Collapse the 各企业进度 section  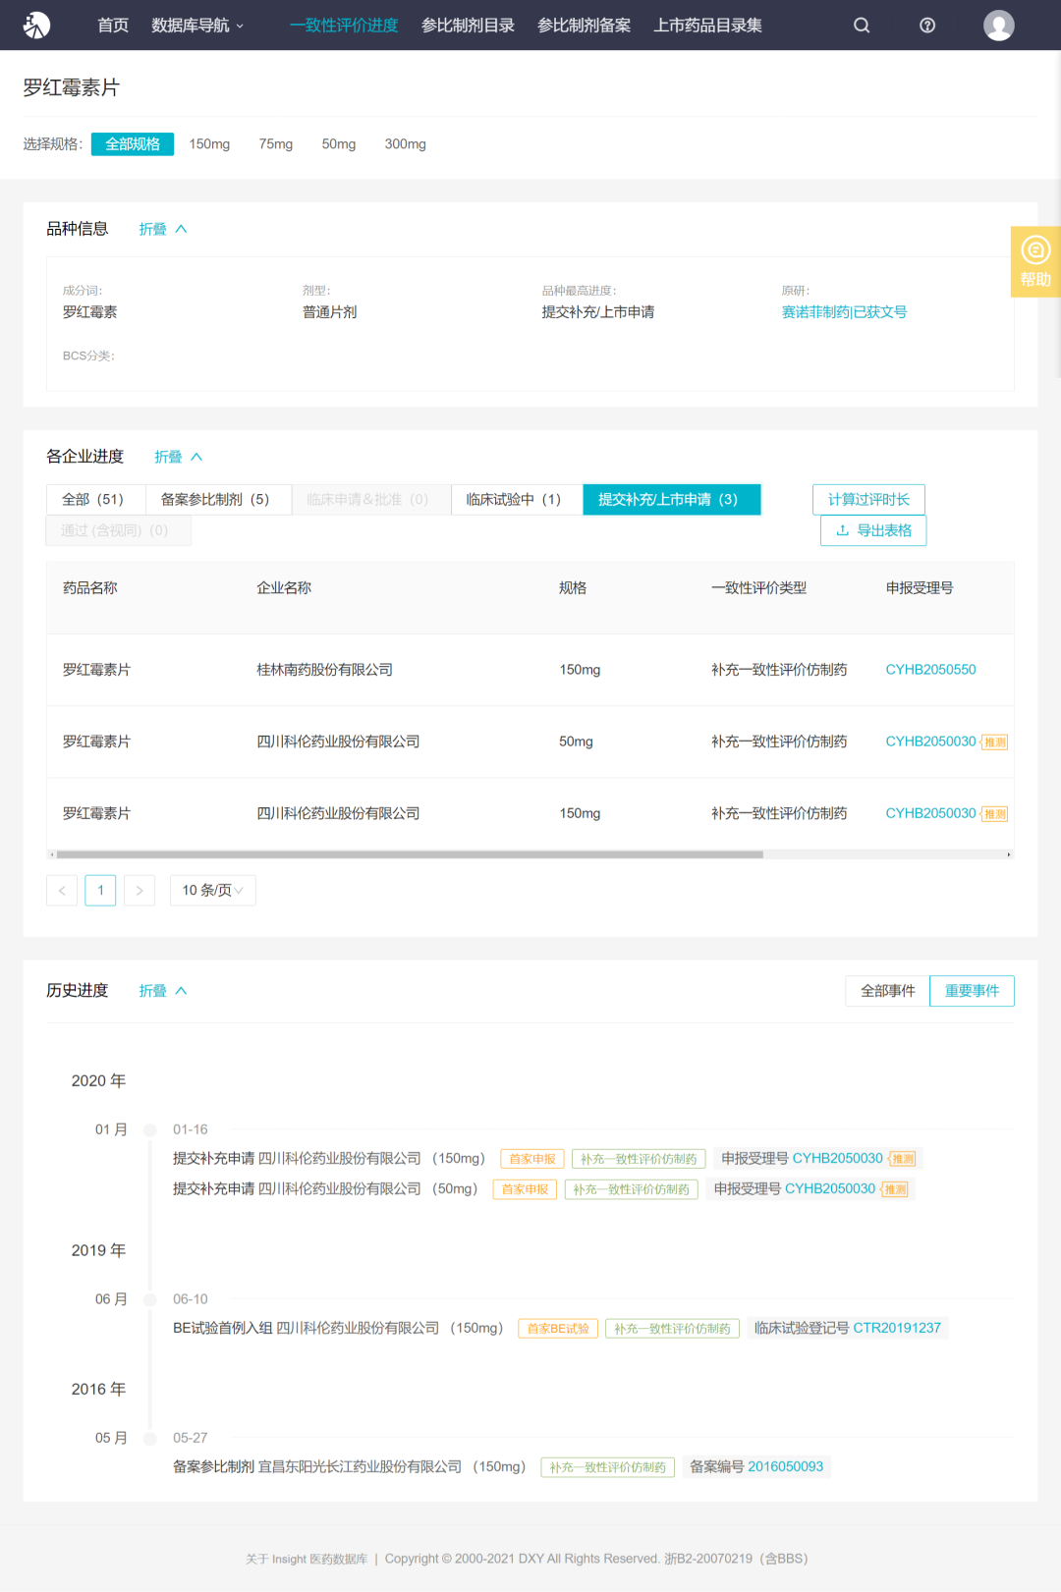[178, 457]
